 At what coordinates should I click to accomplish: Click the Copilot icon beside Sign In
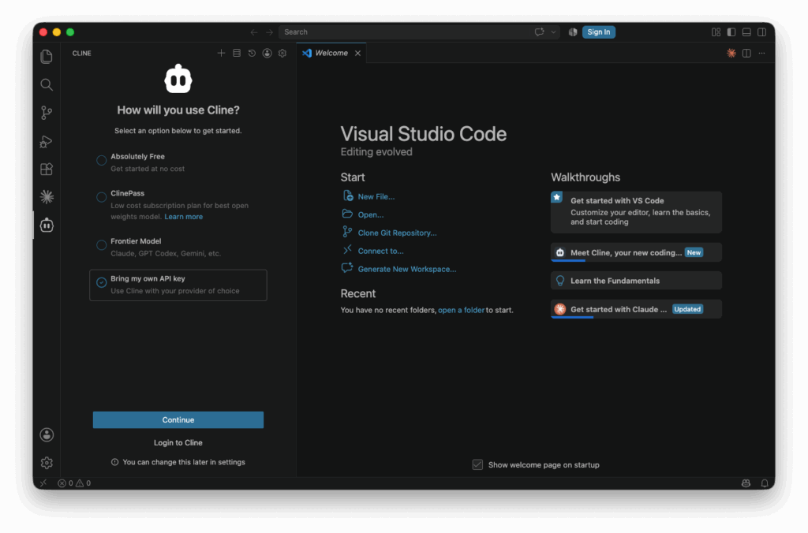coord(573,32)
